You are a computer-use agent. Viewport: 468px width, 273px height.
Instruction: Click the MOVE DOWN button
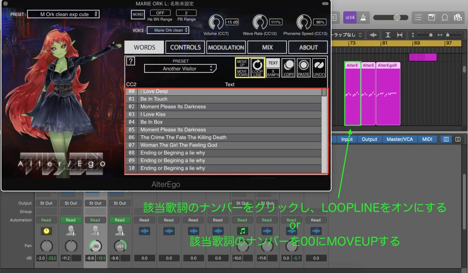(242, 73)
